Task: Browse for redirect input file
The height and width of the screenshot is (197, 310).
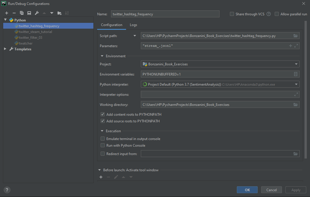Action: (295, 154)
